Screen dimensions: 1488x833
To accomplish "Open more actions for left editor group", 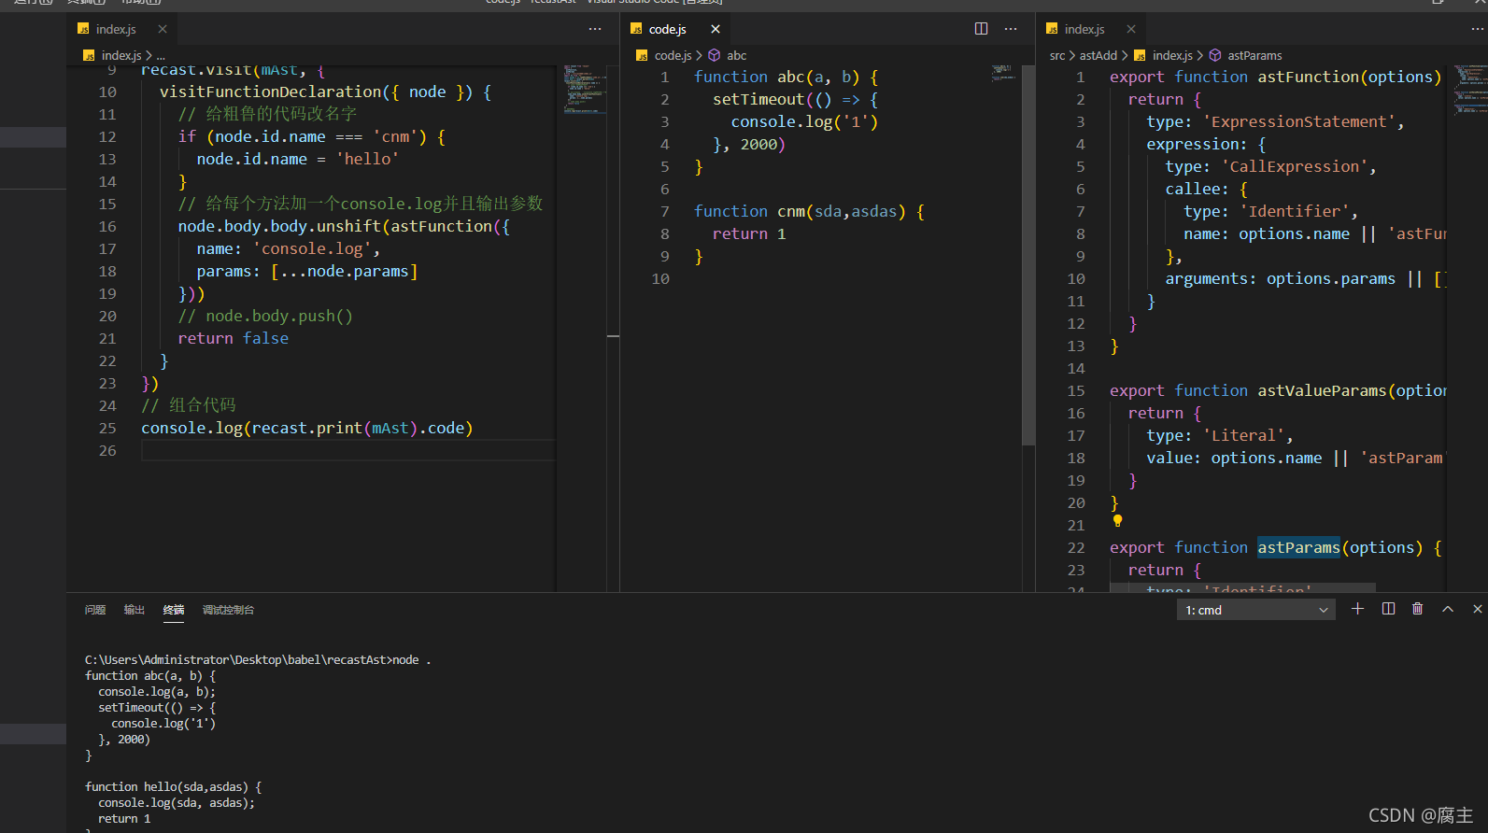I will click(595, 29).
